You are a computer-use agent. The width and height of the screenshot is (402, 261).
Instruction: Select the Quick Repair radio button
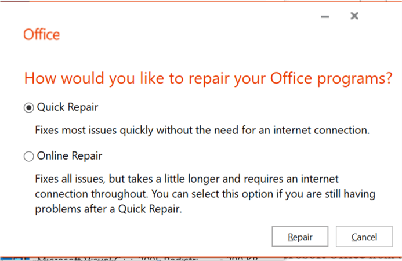[x=29, y=107]
